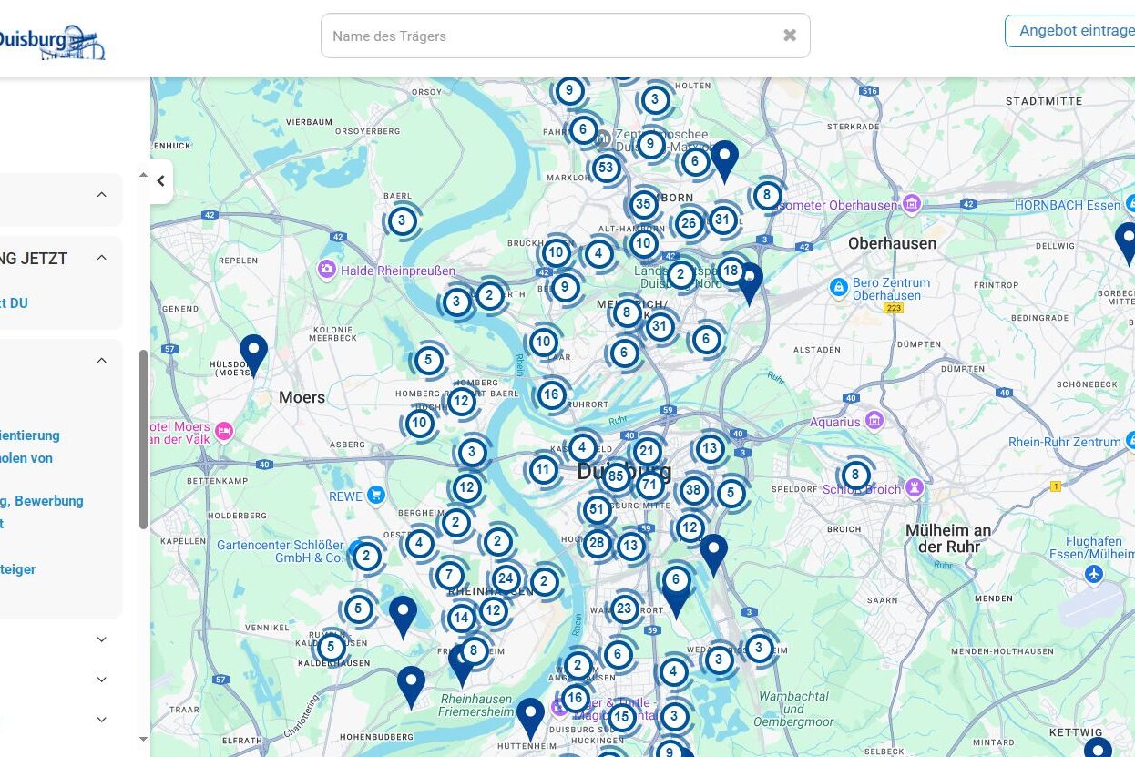Viewport: 1135px width, 757px height.
Task: Click the 53 cluster marker near Marxloh
Action: (x=606, y=169)
